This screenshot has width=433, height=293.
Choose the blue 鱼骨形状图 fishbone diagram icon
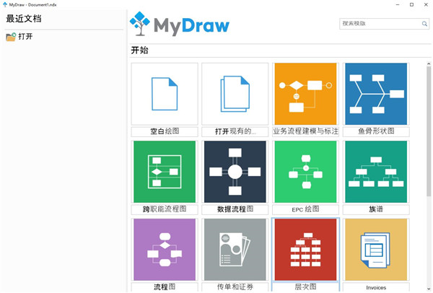(x=376, y=94)
